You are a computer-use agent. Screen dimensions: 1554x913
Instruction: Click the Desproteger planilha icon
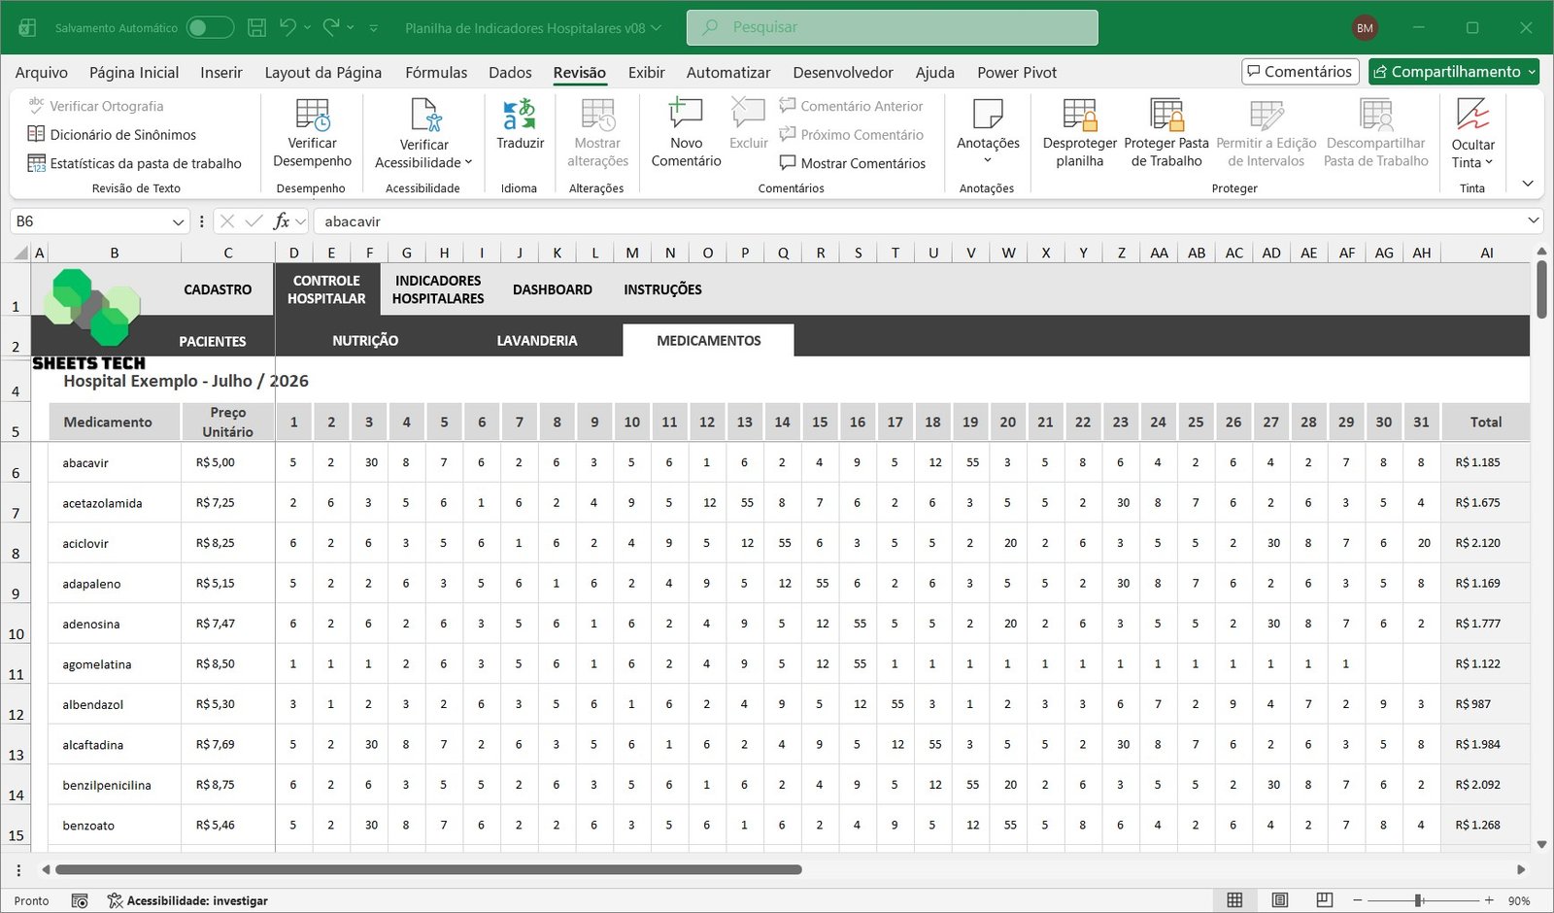coord(1079,116)
